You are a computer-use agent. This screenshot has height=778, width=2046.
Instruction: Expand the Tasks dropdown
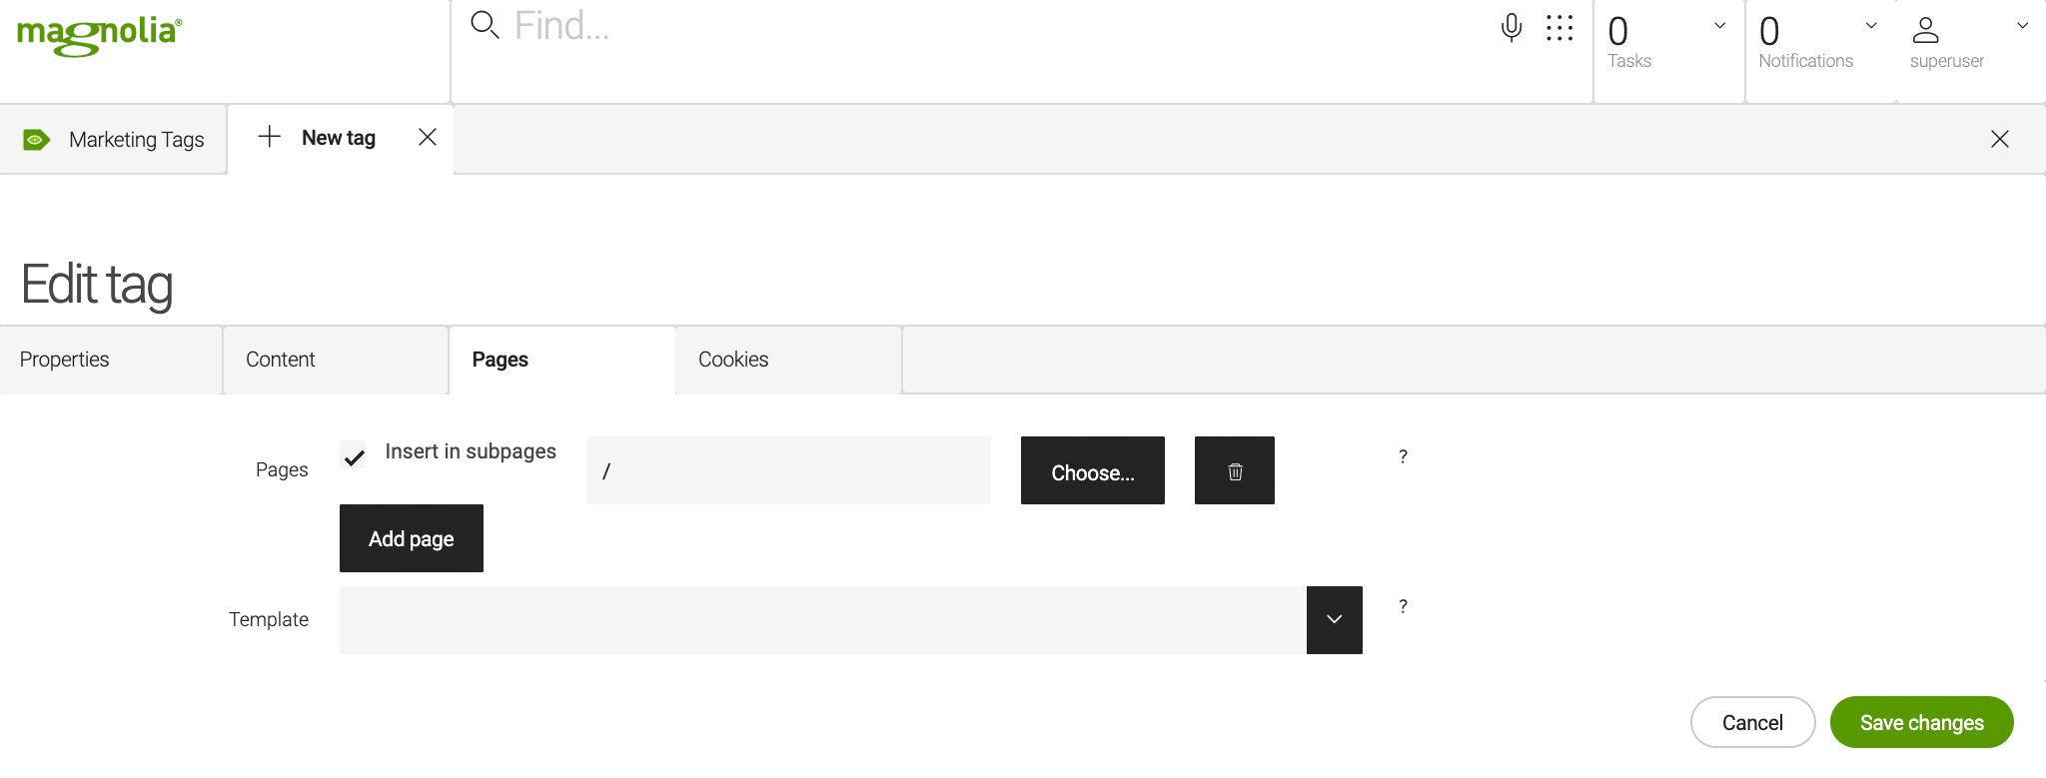(1719, 26)
